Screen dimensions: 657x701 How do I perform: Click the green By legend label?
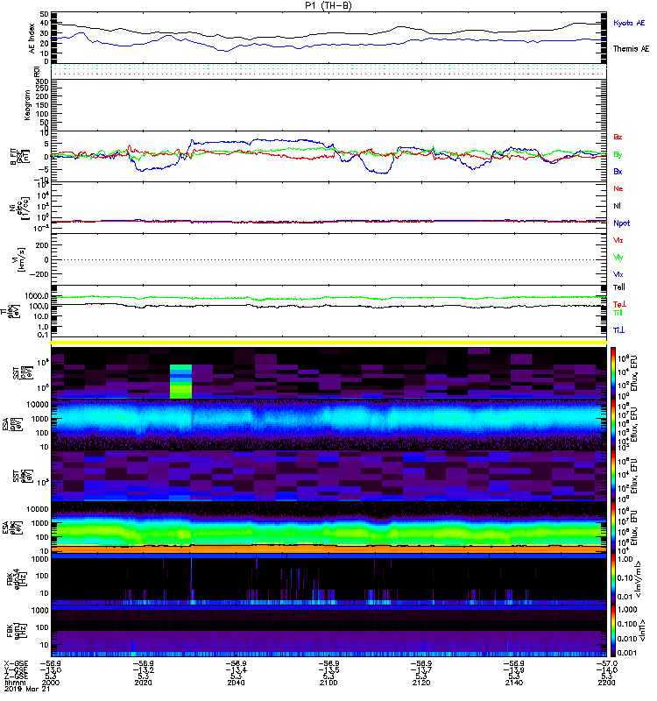tap(618, 154)
